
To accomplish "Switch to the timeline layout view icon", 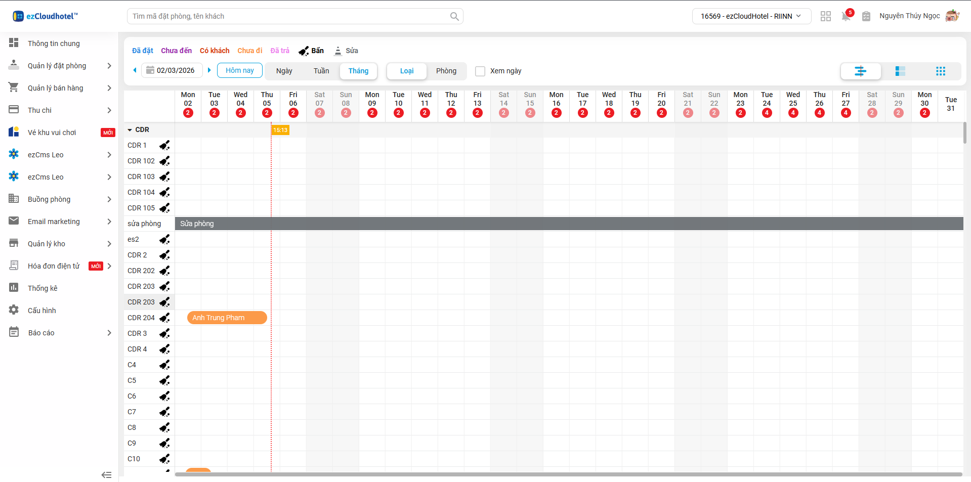I will coord(860,71).
